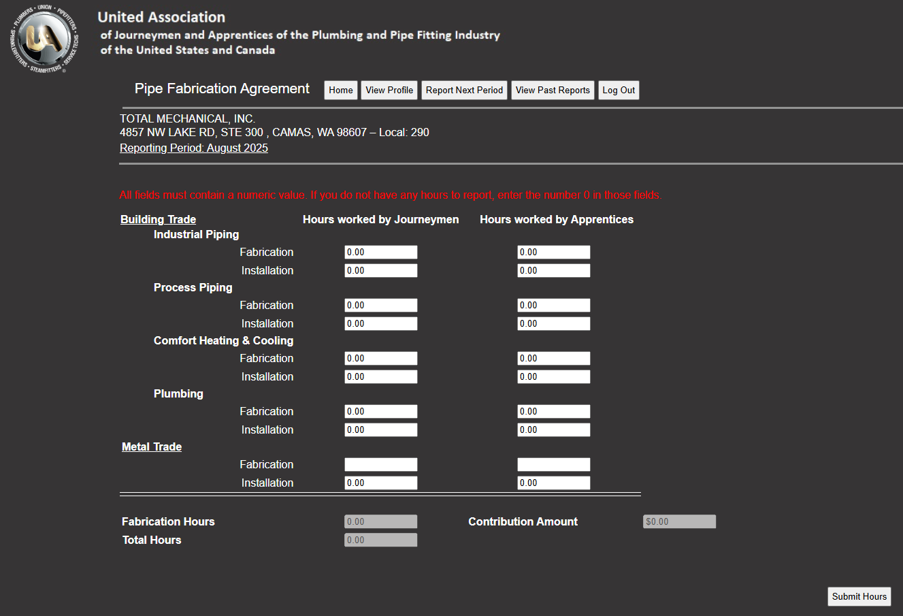Select Plumbing Fabrication Apprentices hours field

[554, 411]
